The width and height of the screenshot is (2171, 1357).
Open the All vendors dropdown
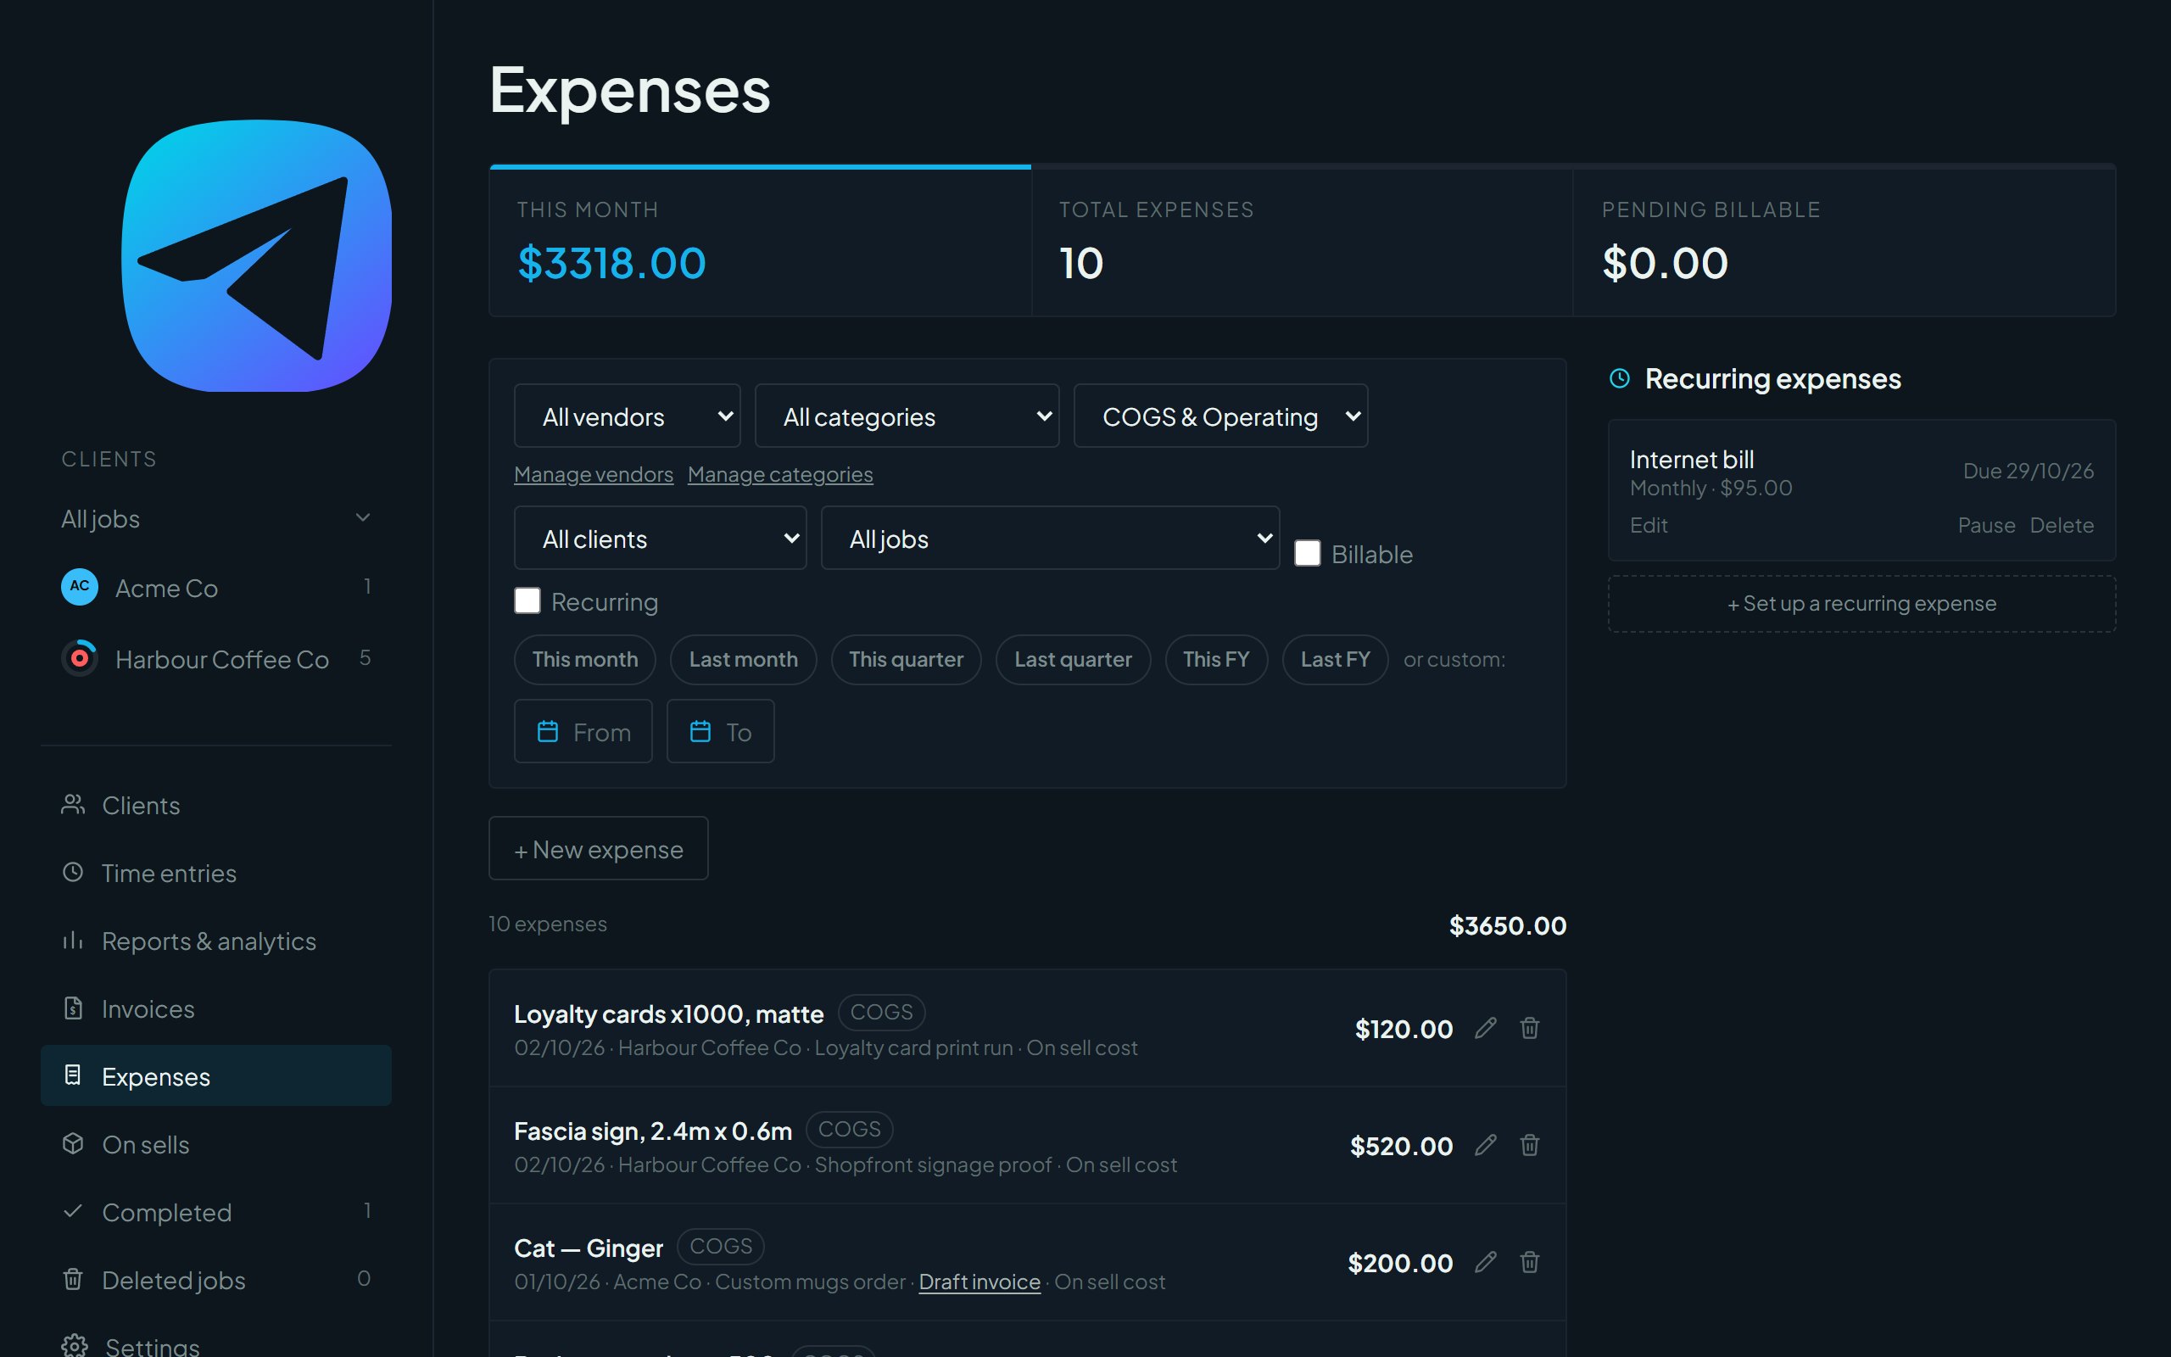coord(627,416)
